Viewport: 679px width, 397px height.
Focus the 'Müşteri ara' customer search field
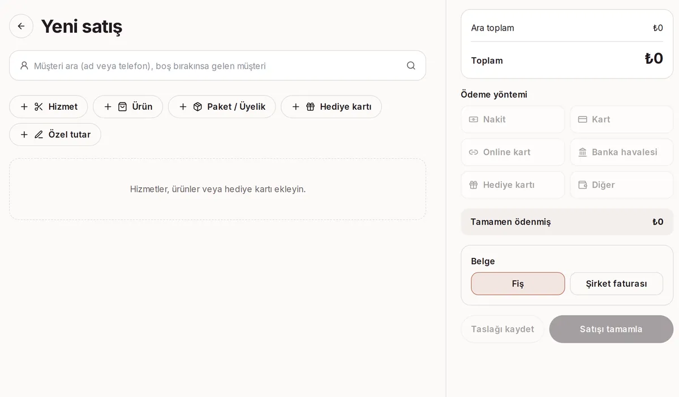[x=217, y=66]
